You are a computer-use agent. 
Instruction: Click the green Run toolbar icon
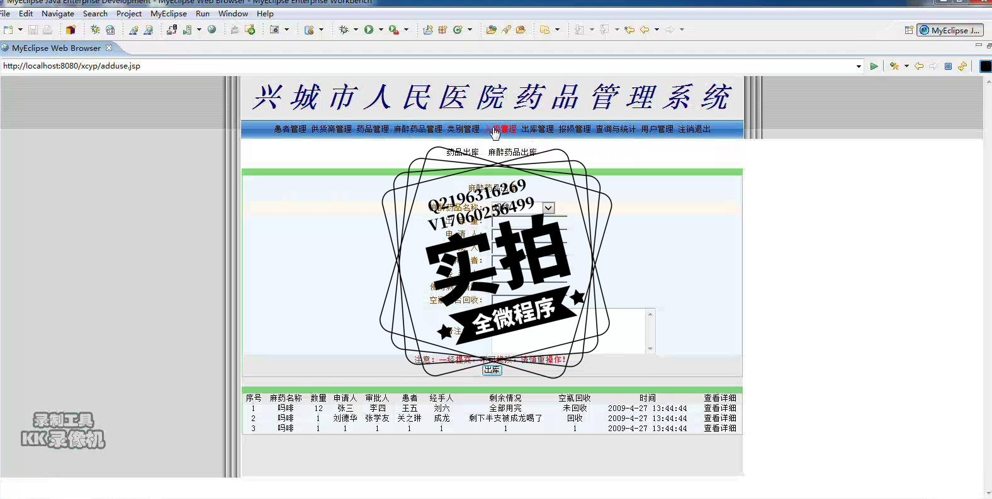coord(369,30)
